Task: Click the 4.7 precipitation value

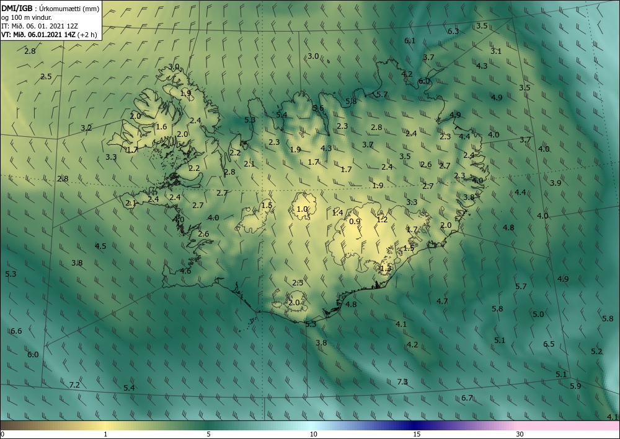Action: [x=442, y=301]
